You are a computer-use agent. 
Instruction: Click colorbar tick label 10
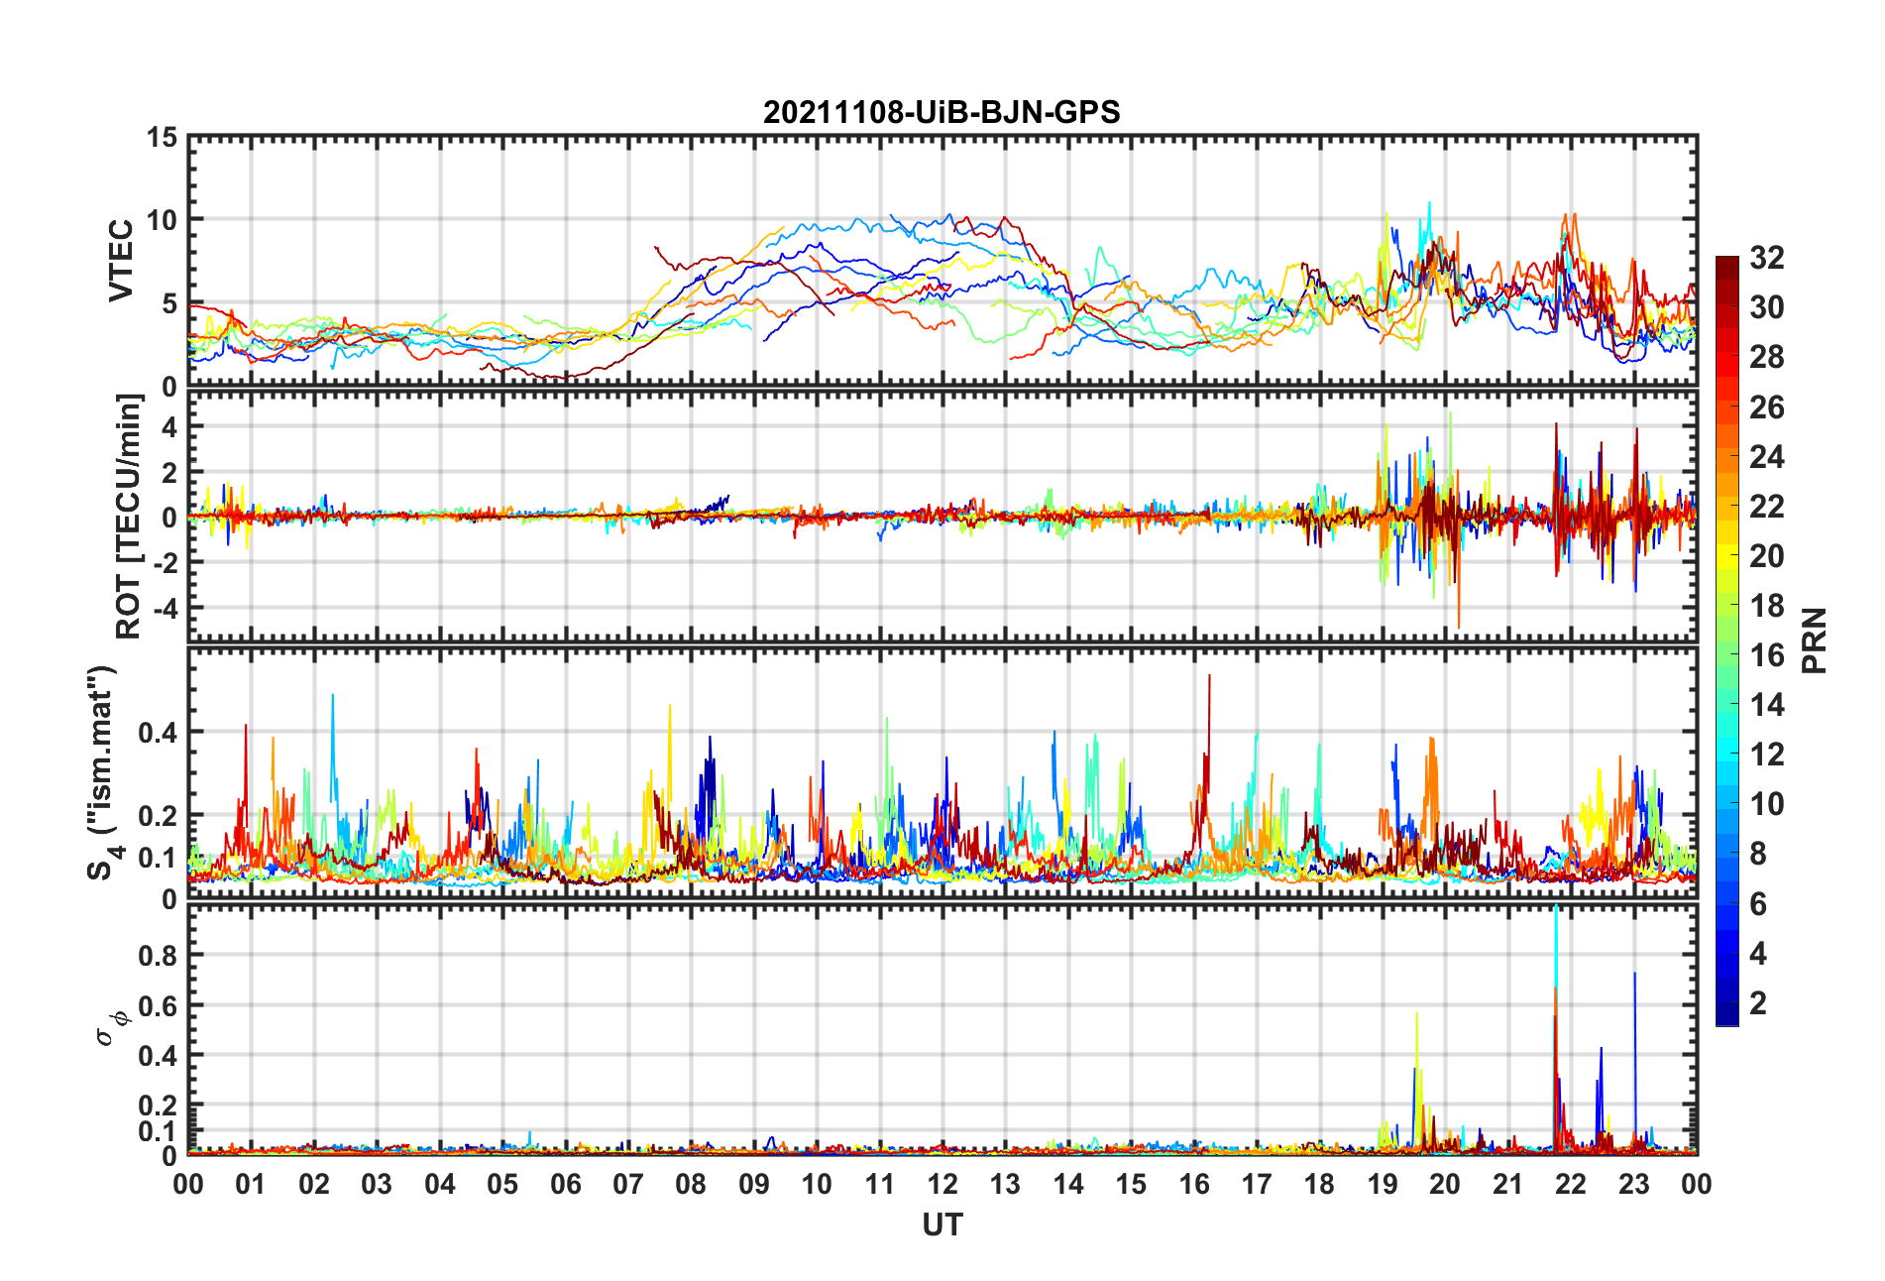(1766, 804)
